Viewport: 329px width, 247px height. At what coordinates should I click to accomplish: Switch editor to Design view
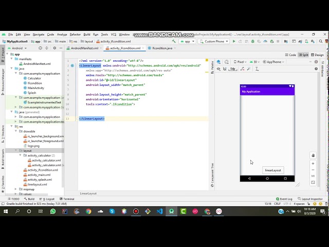(x=317, y=55)
